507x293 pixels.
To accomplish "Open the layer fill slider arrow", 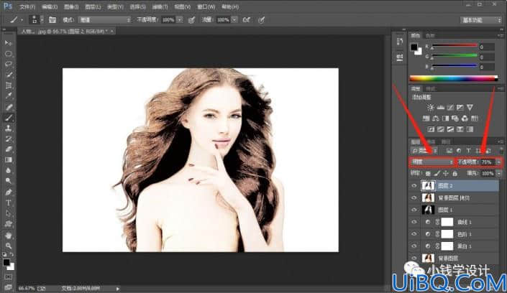I will (499, 174).
